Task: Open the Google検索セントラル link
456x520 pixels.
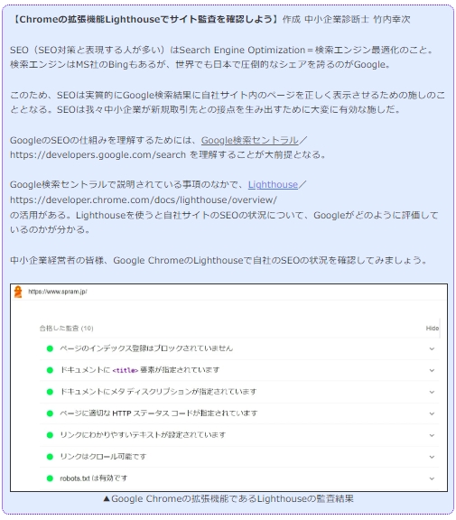Action: click(x=249, y=140)
